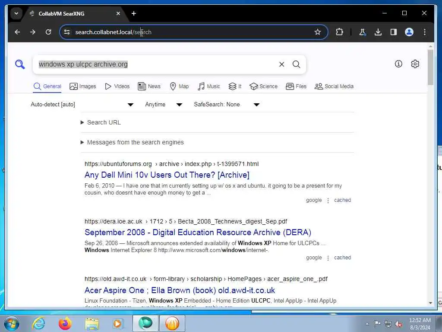Toggle the browser side panel icon

coord(394,32)
